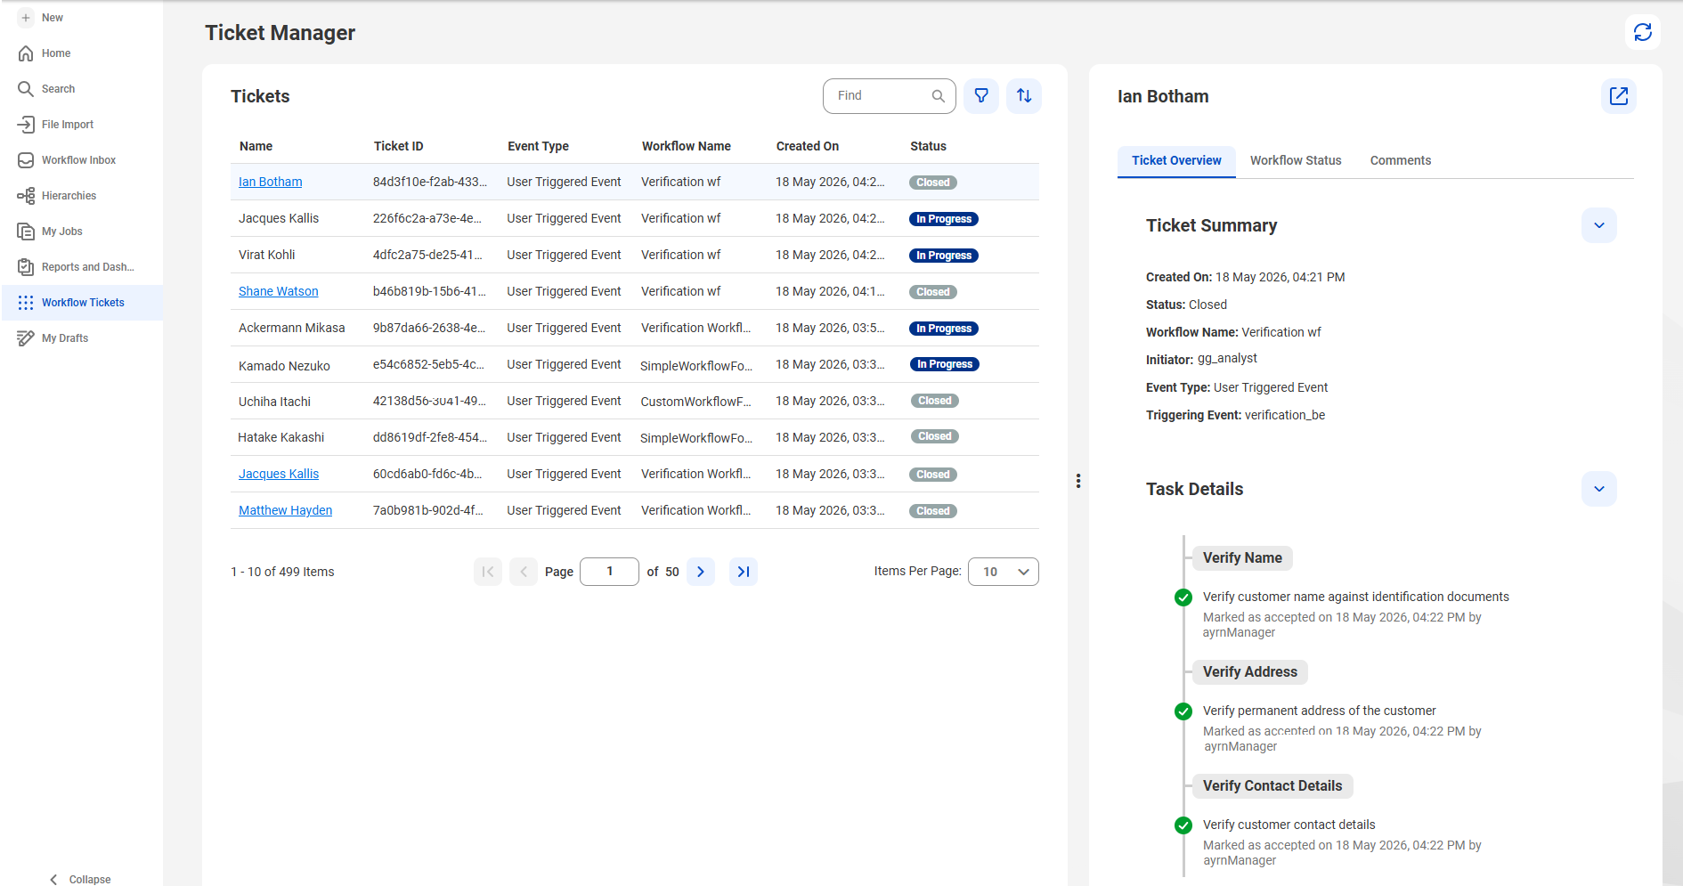
Task: Click the Status column header
Action: tap(929, 146)
